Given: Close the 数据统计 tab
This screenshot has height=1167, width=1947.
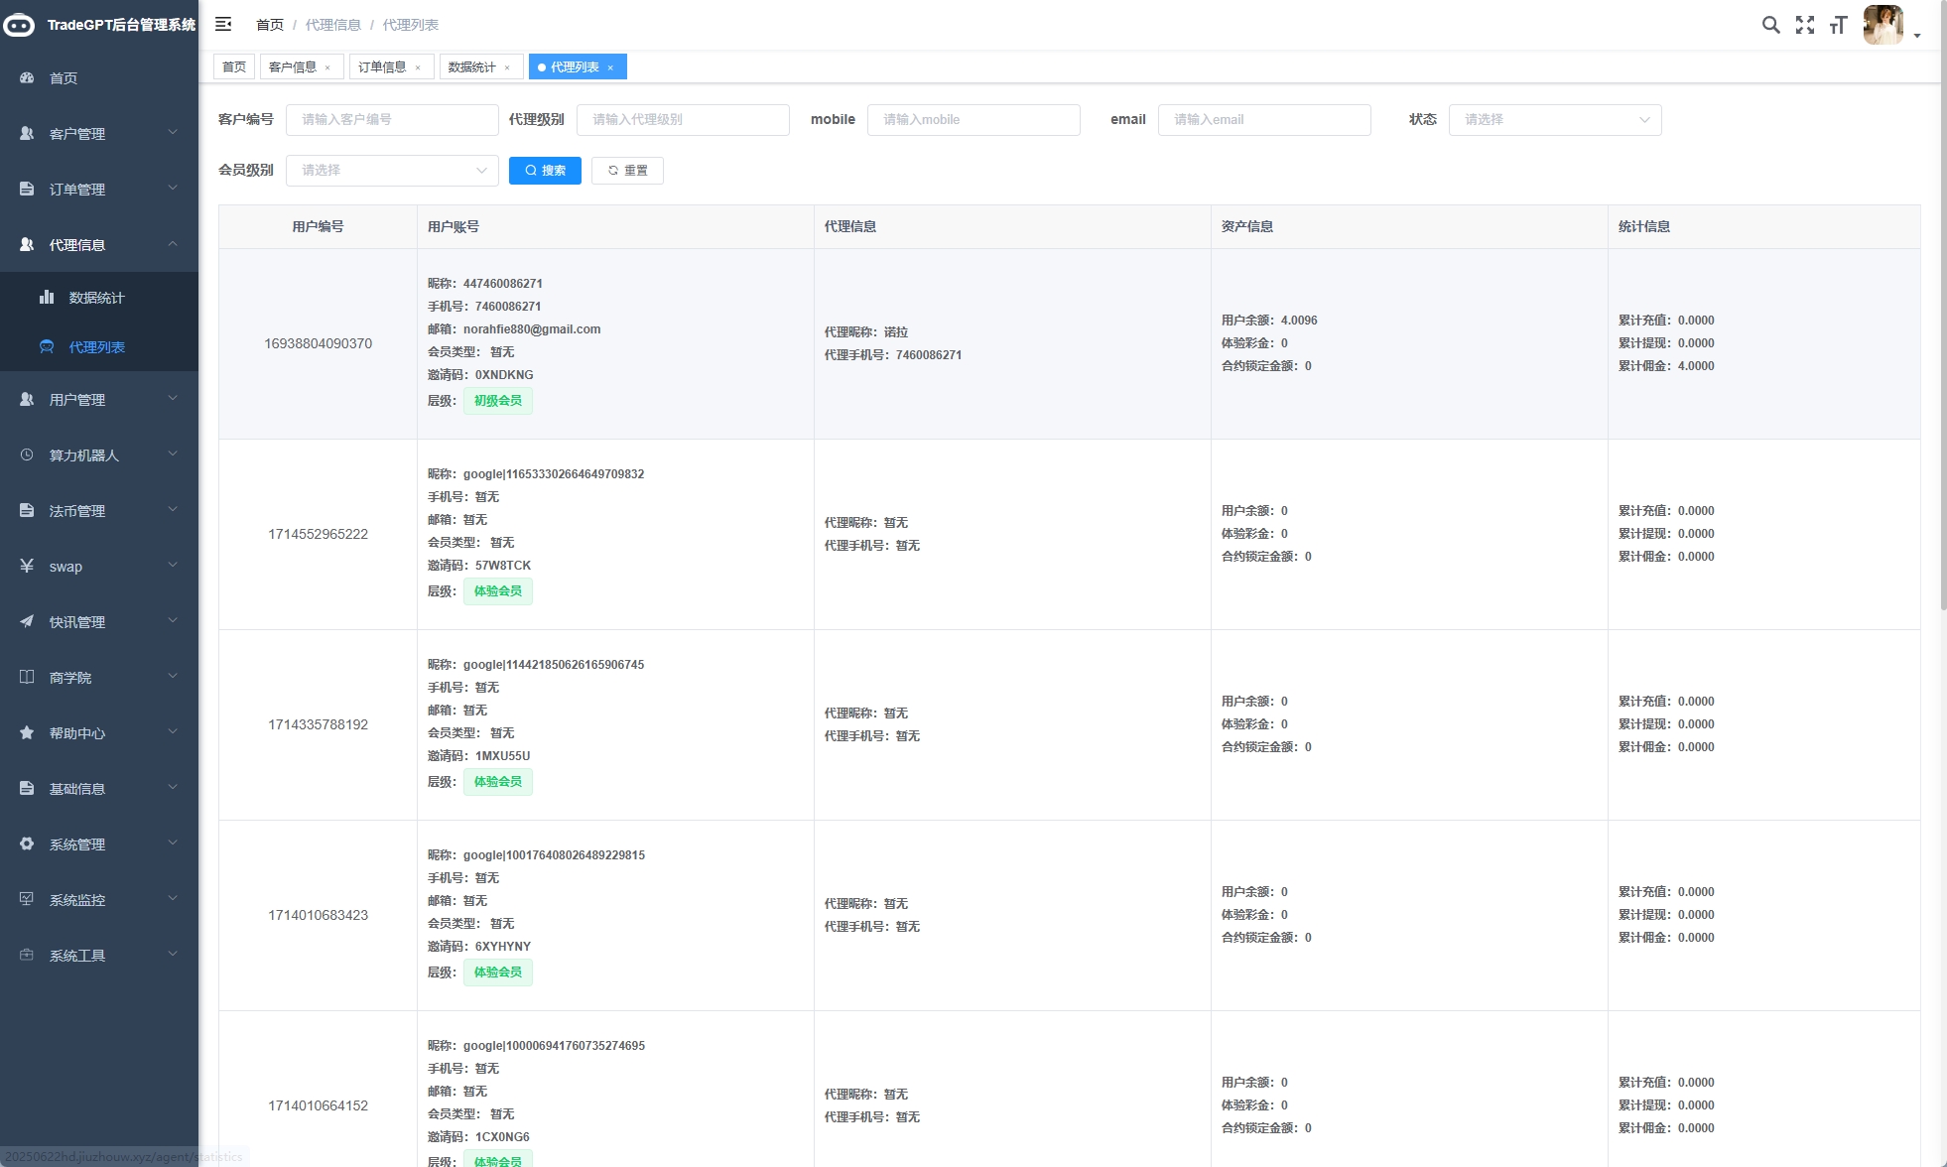Looking at the screenshot, I should (507, 67).
